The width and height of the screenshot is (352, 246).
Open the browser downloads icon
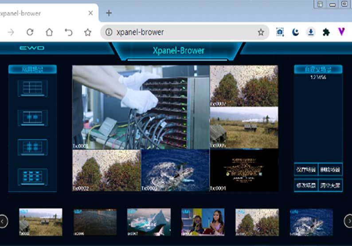pos(311,32)
